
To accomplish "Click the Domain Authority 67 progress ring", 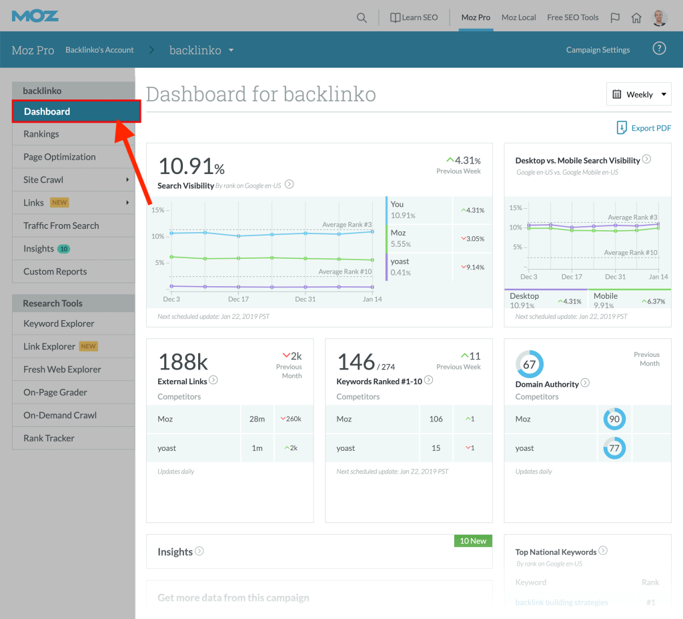I will point(530,364).
